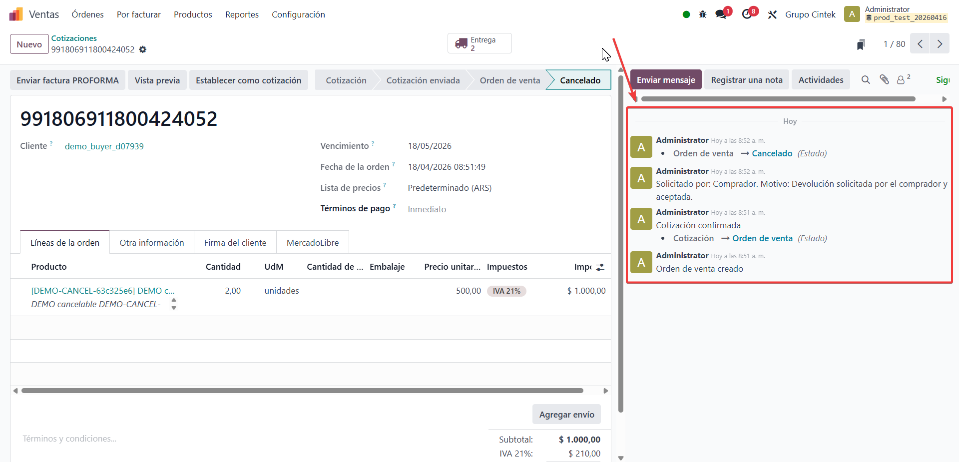Viewport: 959px width, 462px height.
Task: Click the line description move arrows handle
Action: click(x=174, y=304)
